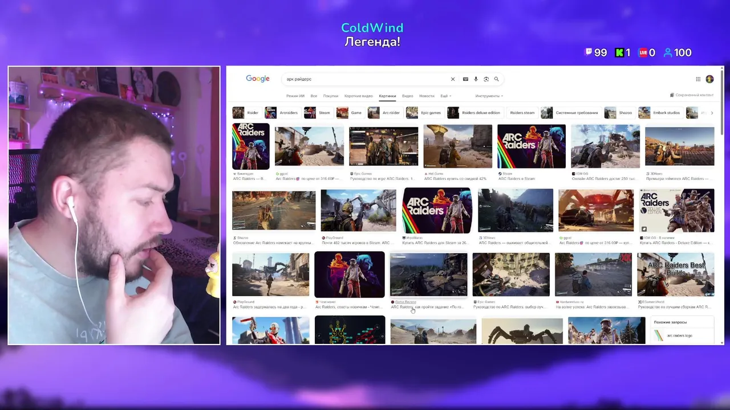Apply the Steam filter chip

(317, 113)
